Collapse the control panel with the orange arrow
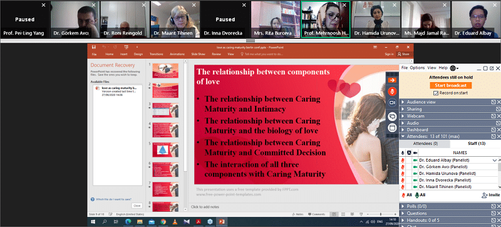This screenshot has width=501, height=227. [392, 80]
